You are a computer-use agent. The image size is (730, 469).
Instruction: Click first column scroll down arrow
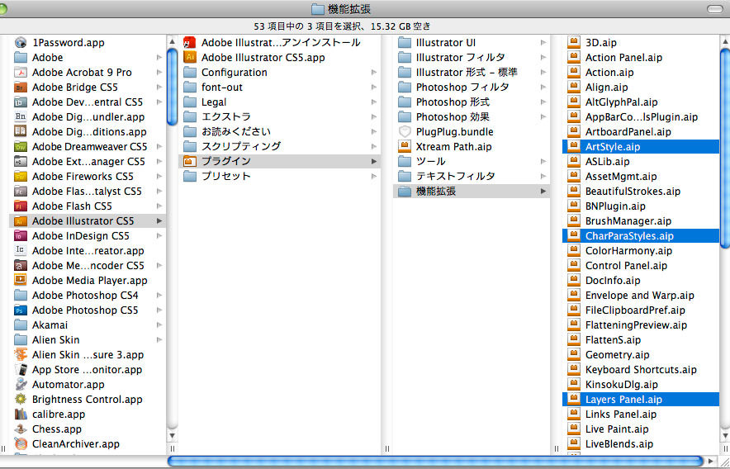172,436
